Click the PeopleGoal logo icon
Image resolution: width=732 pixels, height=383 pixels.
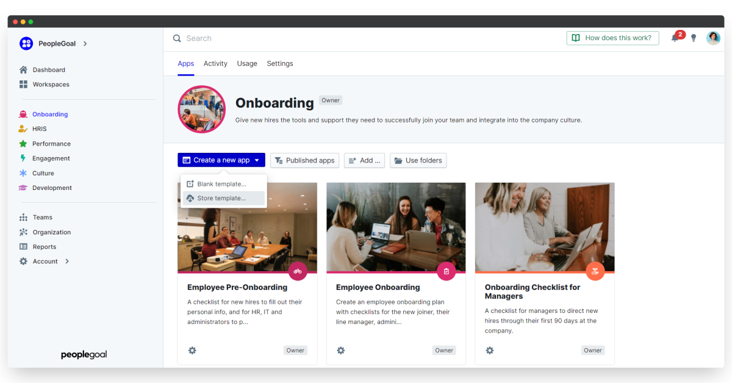tap(26, 43)
